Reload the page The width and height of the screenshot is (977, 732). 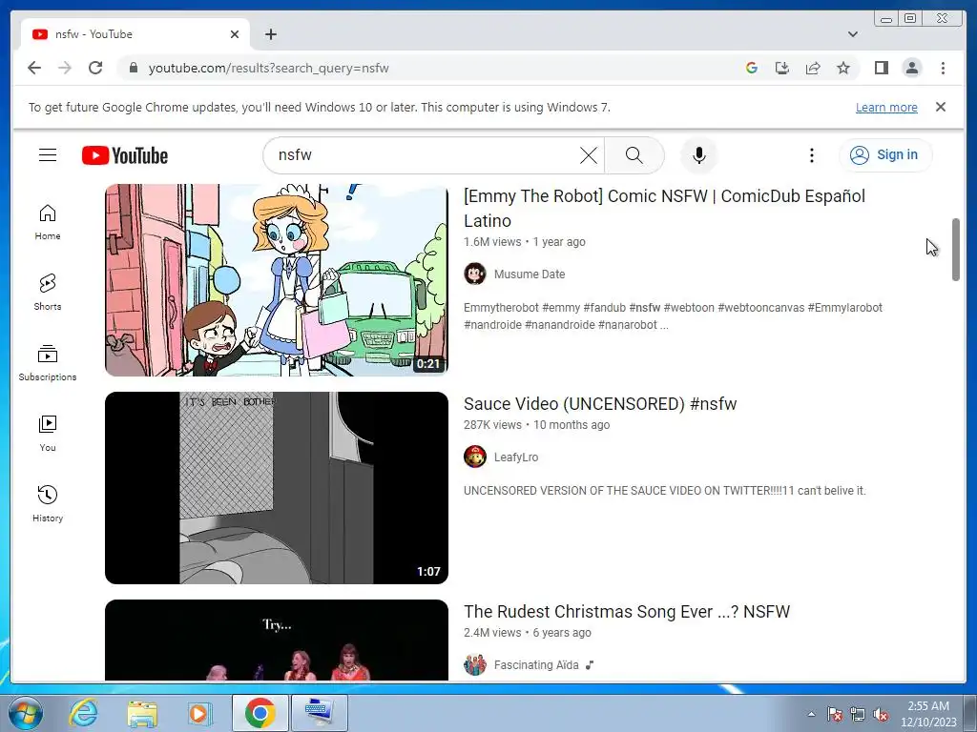point(95,68)
